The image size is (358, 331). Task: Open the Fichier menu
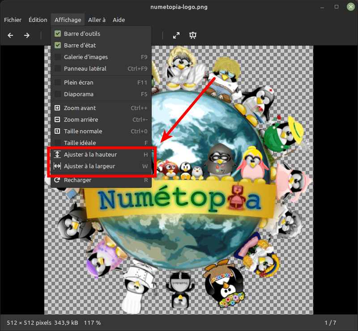13,20
